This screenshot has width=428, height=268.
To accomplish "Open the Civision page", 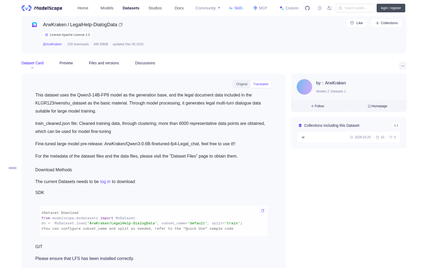I will pos(289,8).
